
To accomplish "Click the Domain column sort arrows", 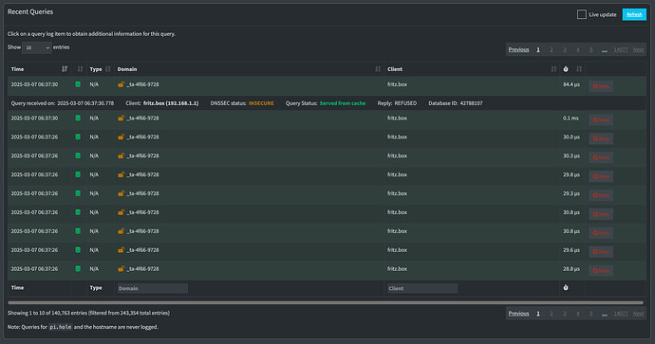I will click(378, 69).
